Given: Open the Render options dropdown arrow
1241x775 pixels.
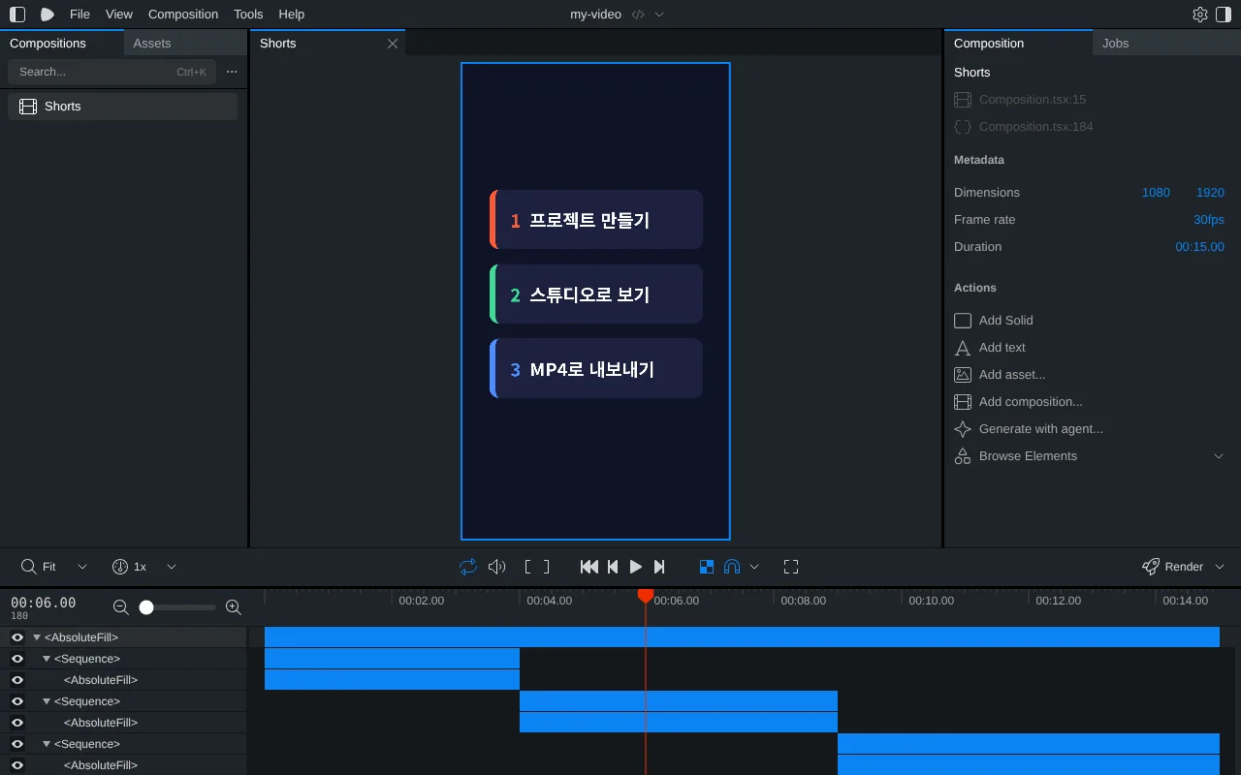Looking at the screenshot, I should 1220,567.
